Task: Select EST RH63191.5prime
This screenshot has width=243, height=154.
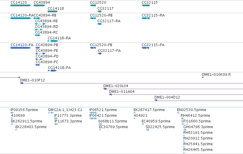Action: pos(184,135)
